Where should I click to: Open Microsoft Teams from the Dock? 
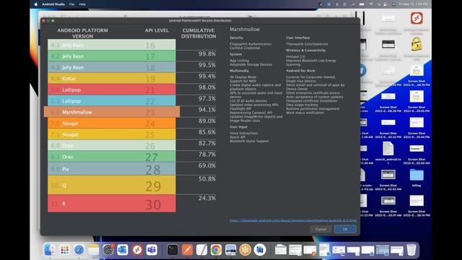[152, 250]
